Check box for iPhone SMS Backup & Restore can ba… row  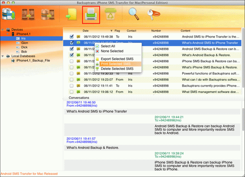[71, 61]
